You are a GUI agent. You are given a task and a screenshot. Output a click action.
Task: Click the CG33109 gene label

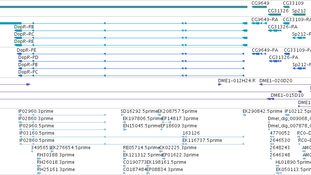(x=293, y=3)
